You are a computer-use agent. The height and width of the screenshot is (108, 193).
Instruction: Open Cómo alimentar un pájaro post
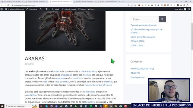tap(143, 37)
